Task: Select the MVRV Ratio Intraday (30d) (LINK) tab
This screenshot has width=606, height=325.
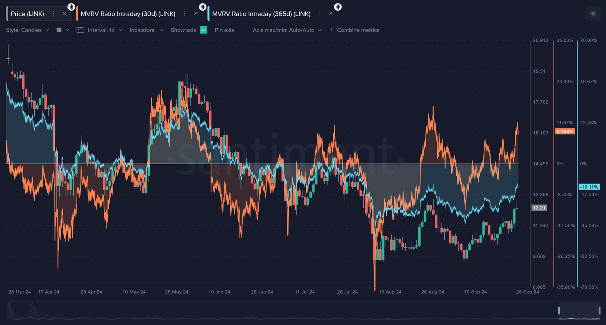Action: click(x=128, y=14)
